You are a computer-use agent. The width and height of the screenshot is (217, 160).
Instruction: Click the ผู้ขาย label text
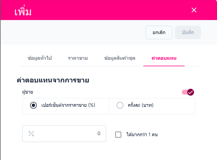(28, 92)
